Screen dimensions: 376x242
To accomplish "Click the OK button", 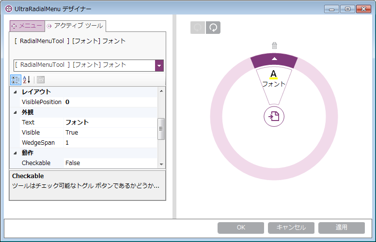I will 241,227.
